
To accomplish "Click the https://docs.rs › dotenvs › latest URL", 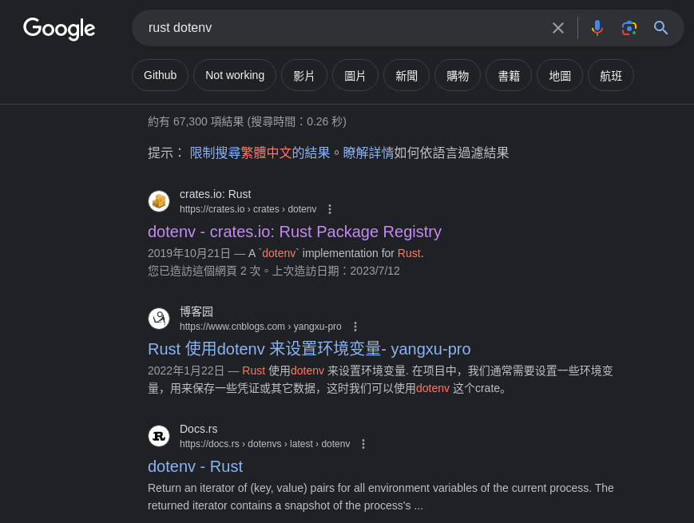I will 264,444.
